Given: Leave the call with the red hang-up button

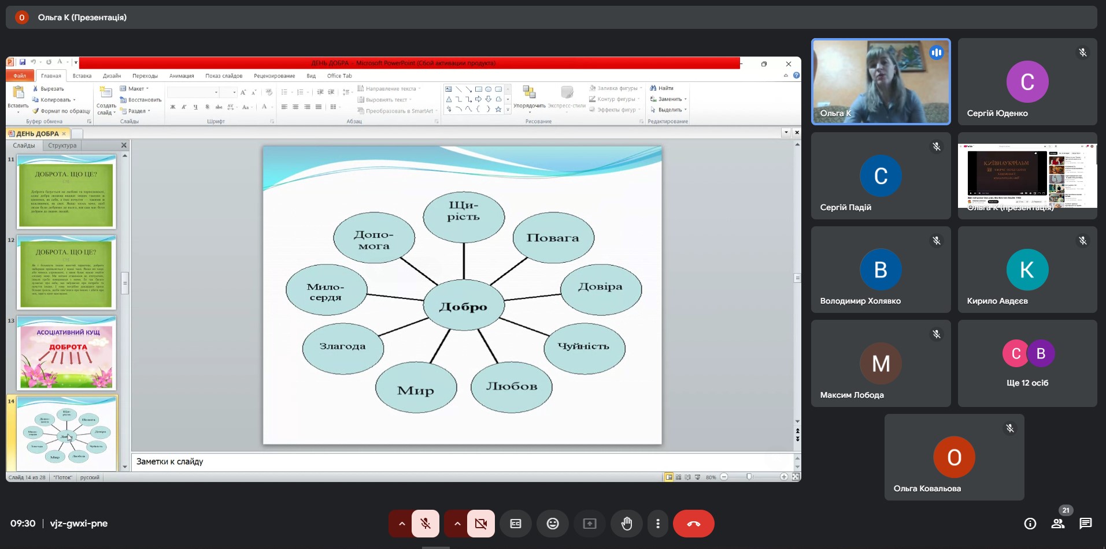Looking at the screenshot, I should point(693,524).
